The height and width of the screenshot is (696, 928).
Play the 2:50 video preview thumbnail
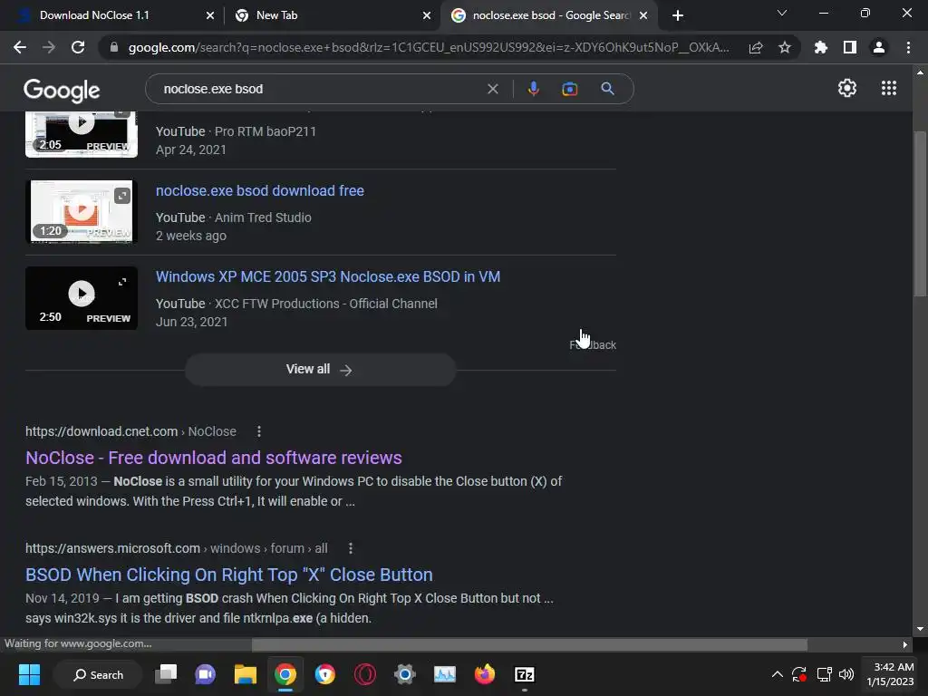[81, 297]
